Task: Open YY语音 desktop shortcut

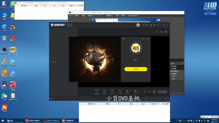Action: [x=13, y=51]
